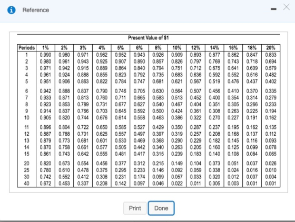Image resolution: width=295 pixels, height=222 pixels.
Task: Click the 14% column header
Action: 214,48
